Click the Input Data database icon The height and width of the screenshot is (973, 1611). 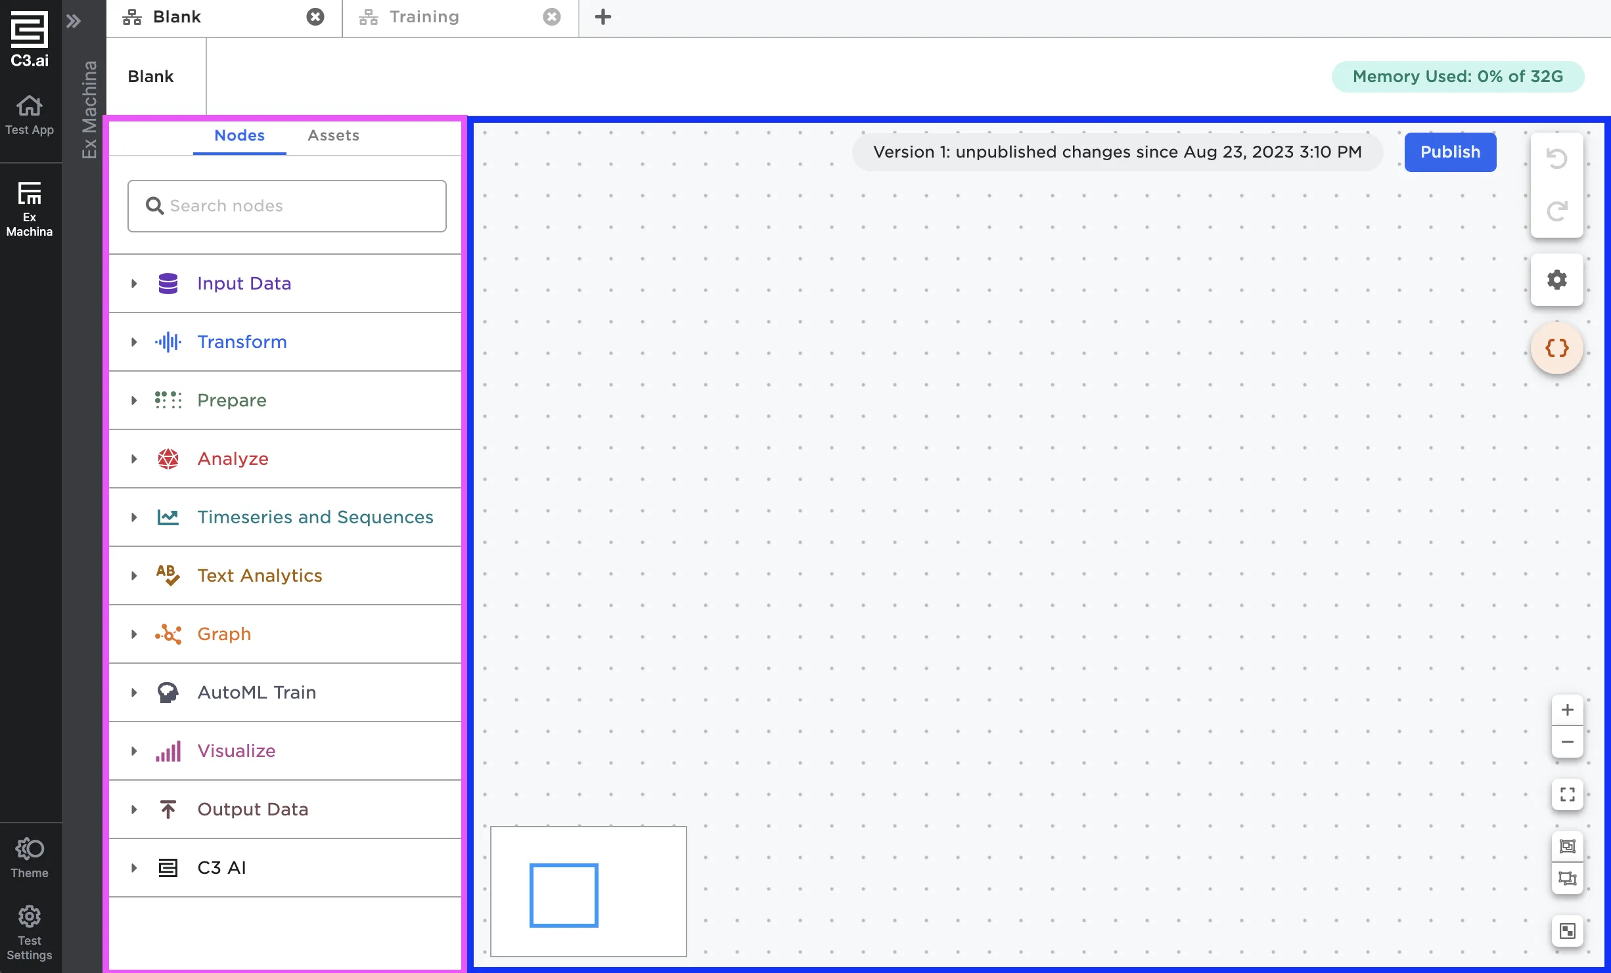tap(168, 284)
